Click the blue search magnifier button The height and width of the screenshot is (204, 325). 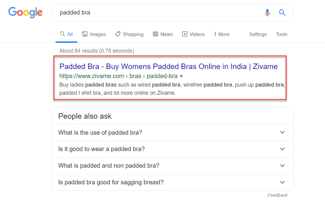pos(282,13)
